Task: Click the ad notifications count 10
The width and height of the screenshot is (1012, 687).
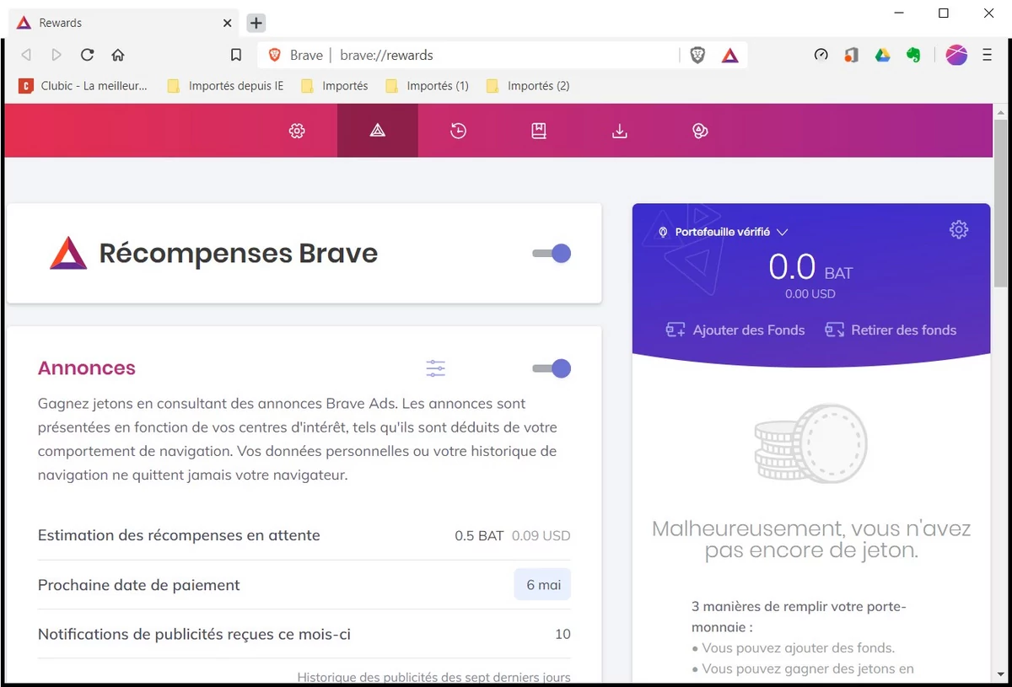Action: tap(563, 634)
